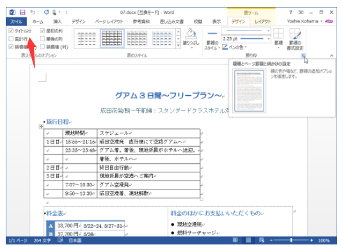This screenshot has width=341, height=247.
Task: Enable the 集計行 checkbox
Action: (11, 39)
